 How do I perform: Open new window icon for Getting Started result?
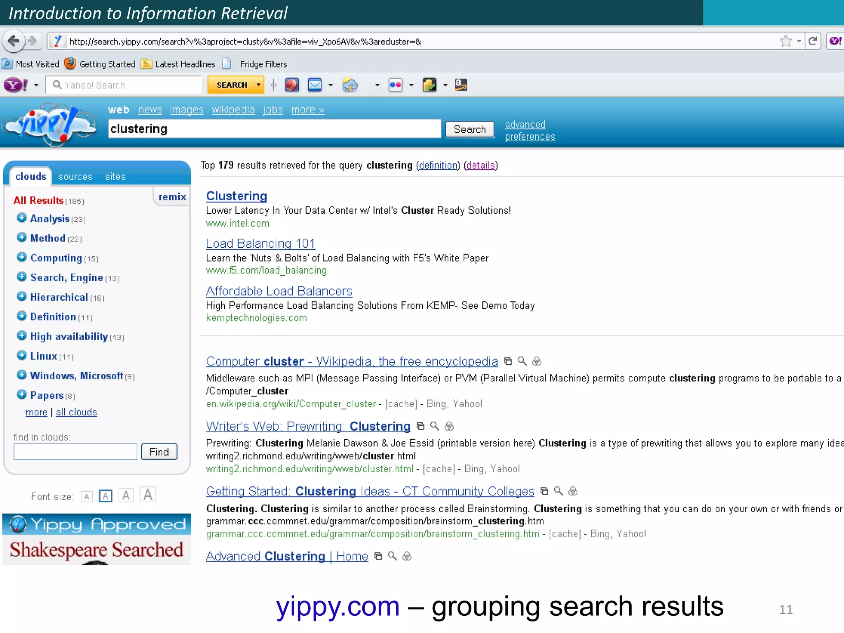point(544,491)
